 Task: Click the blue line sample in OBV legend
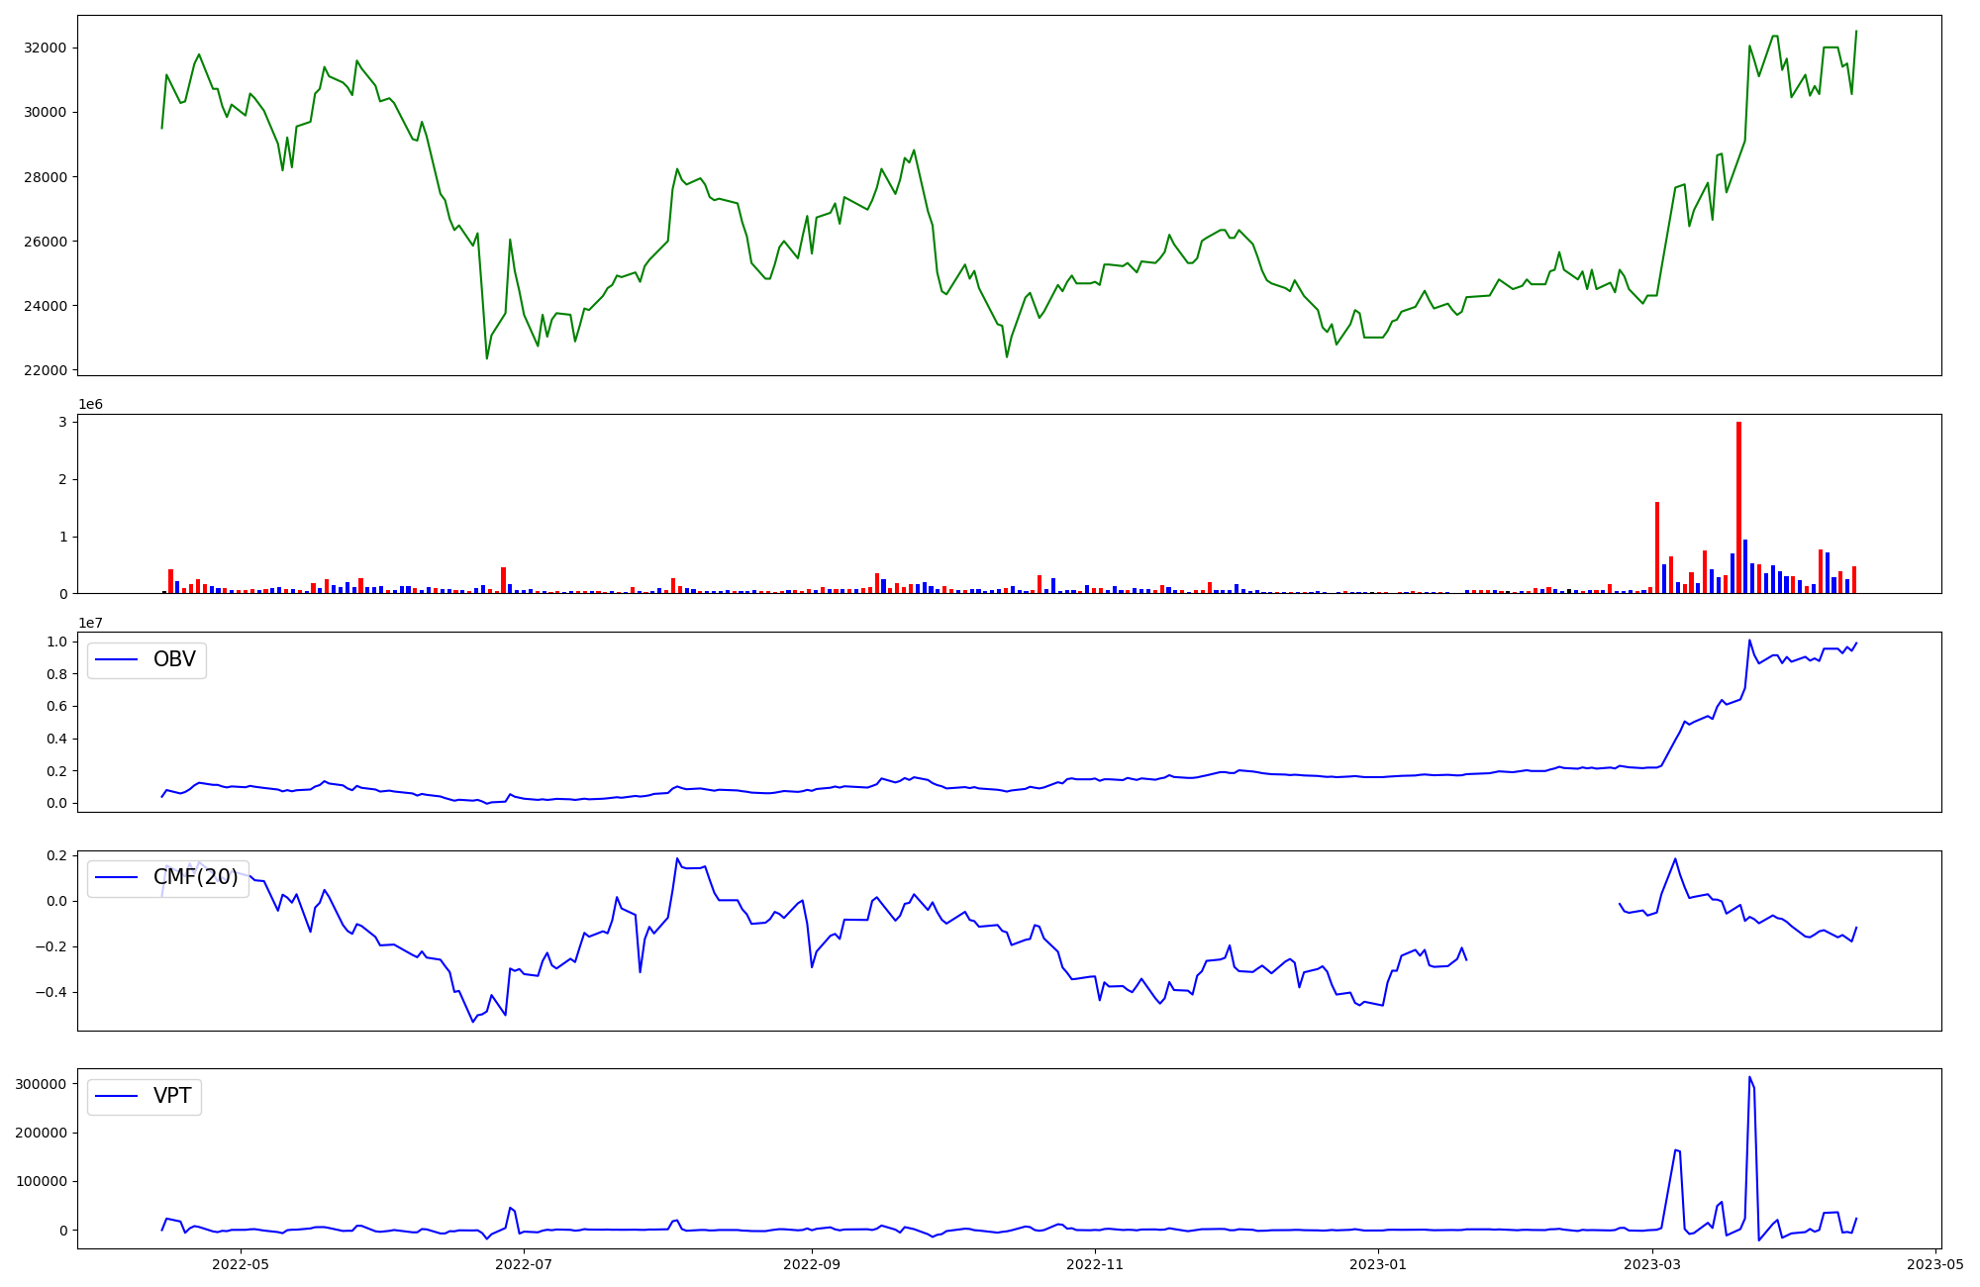(x=116, y=659)
